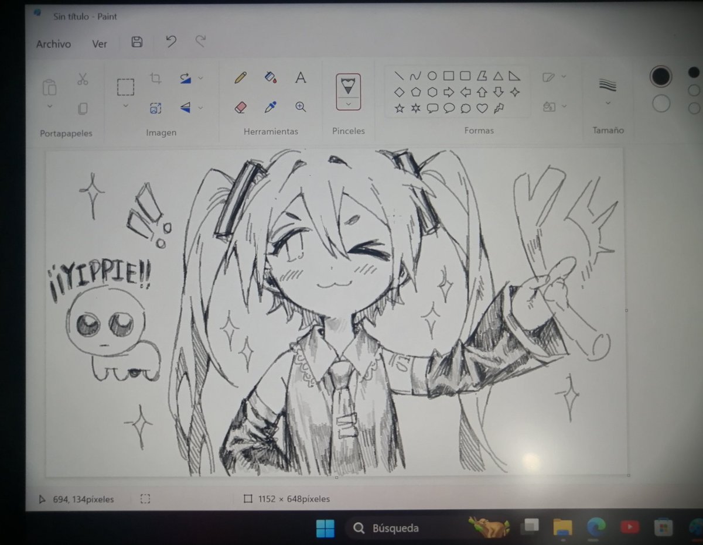Screen dimensions: 703x545
Task: Pick the down arrow shape
Action: [x=499, y=92]
